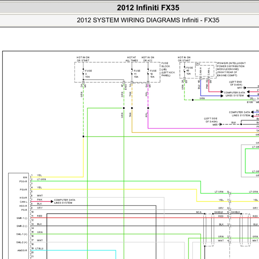The height and width of the screenshot is (259, 259).
Task: Click "HOT IN ON OR START" above Fuse 3
Action: click(83, 59)
